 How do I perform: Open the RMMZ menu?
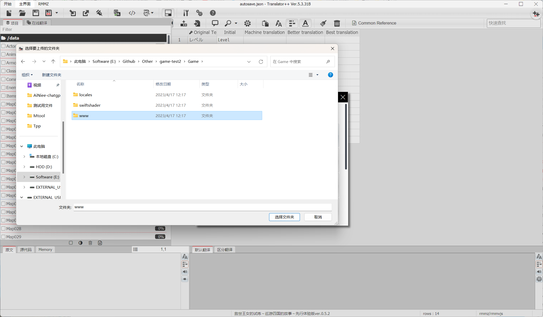click(x=43, y=4)
